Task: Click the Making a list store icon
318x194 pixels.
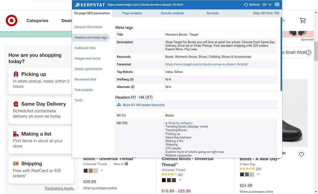Action: (x=16, y=134)
